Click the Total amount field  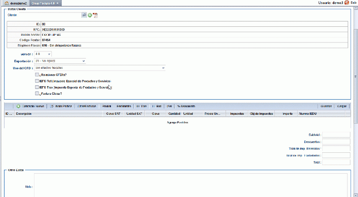coord(336,162)
